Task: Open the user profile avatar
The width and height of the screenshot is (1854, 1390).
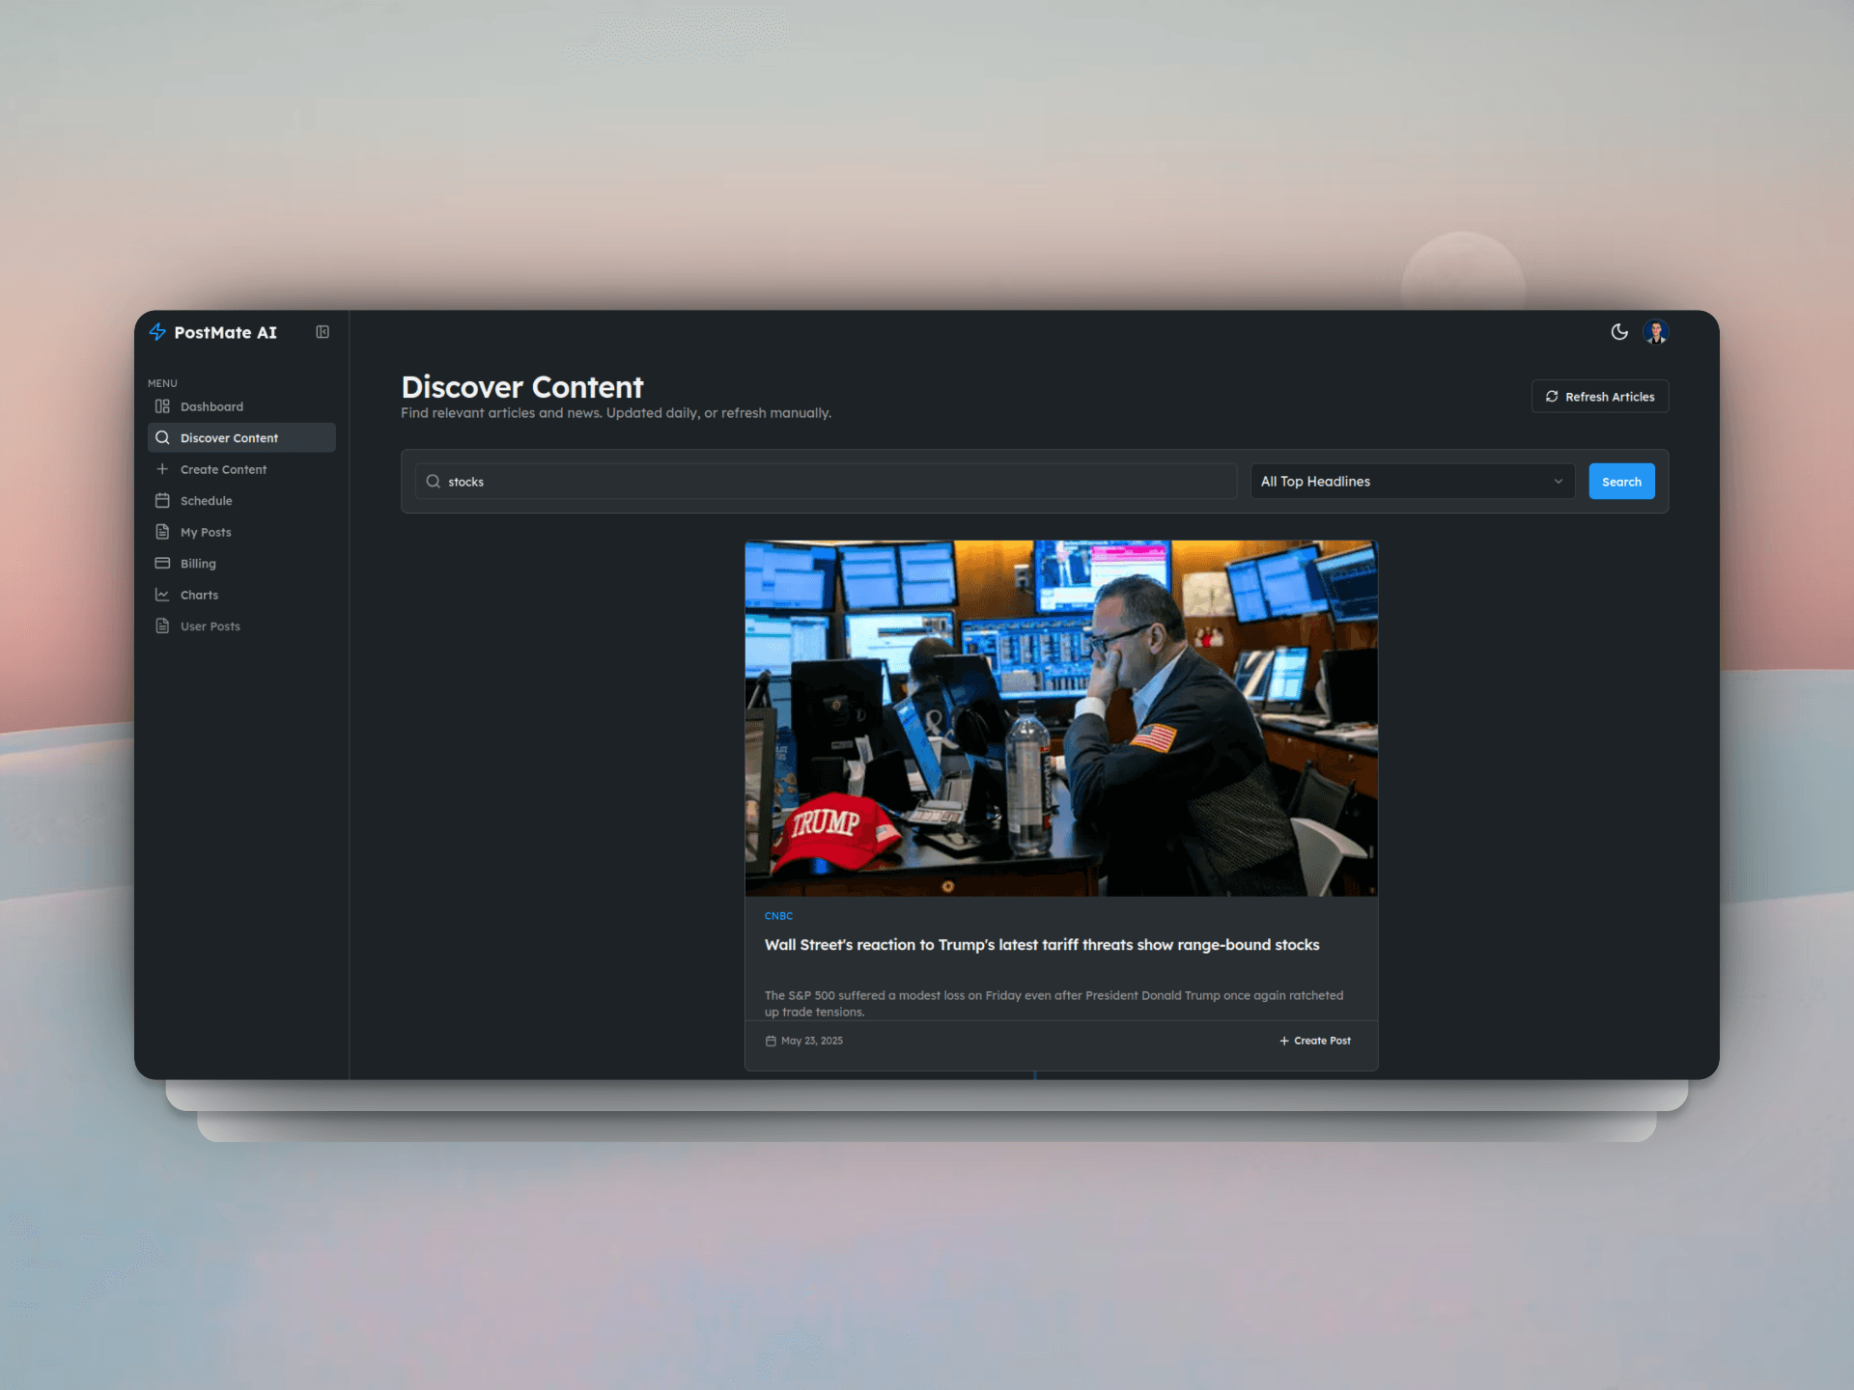Action: pos(1656,332)
